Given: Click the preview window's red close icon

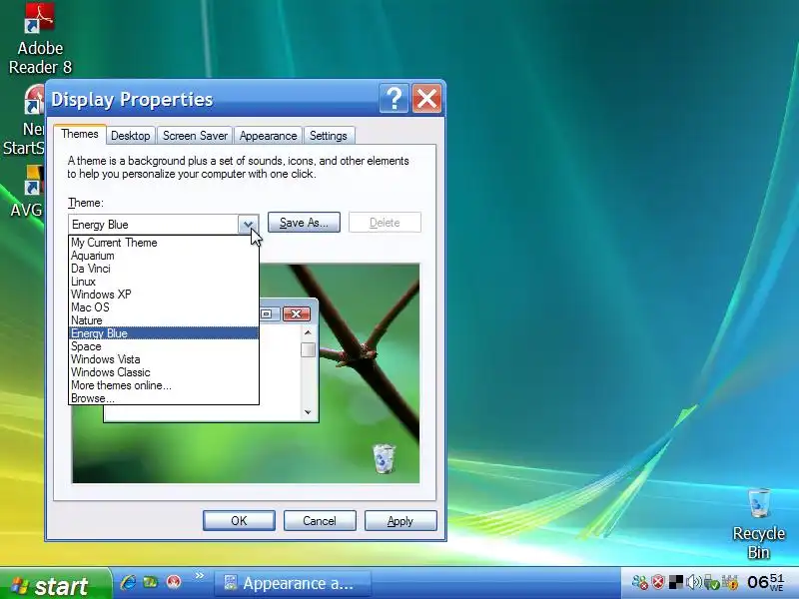Looking at the screenshot, I should point(297,314).
